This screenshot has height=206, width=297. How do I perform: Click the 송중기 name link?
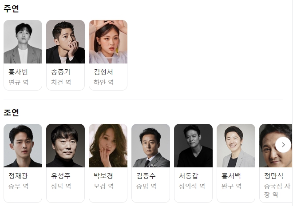(61, 72)
